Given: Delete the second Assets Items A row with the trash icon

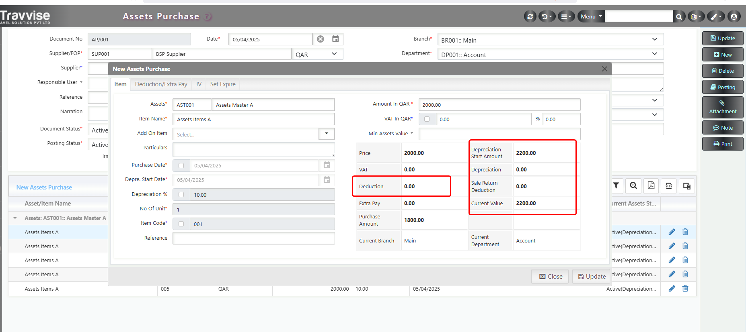Looking at the screenshot, I should 685,246.
